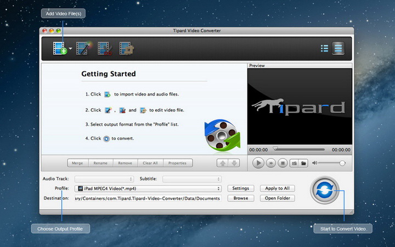
Task: Play the preview video
Action: pyautogui.click(x=258, y=163)
